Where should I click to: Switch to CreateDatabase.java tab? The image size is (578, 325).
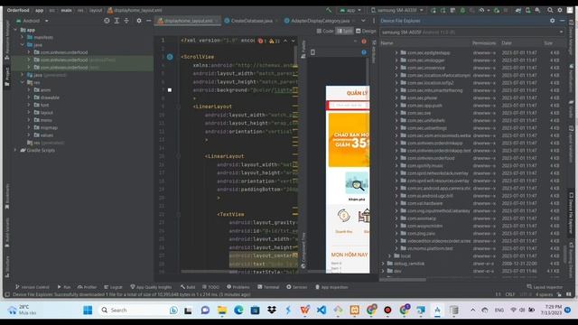pyautogui.click(x=251, y=21)
